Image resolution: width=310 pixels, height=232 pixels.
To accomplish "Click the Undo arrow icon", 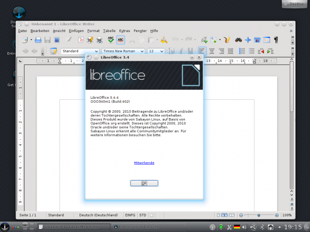I will 175,39.
